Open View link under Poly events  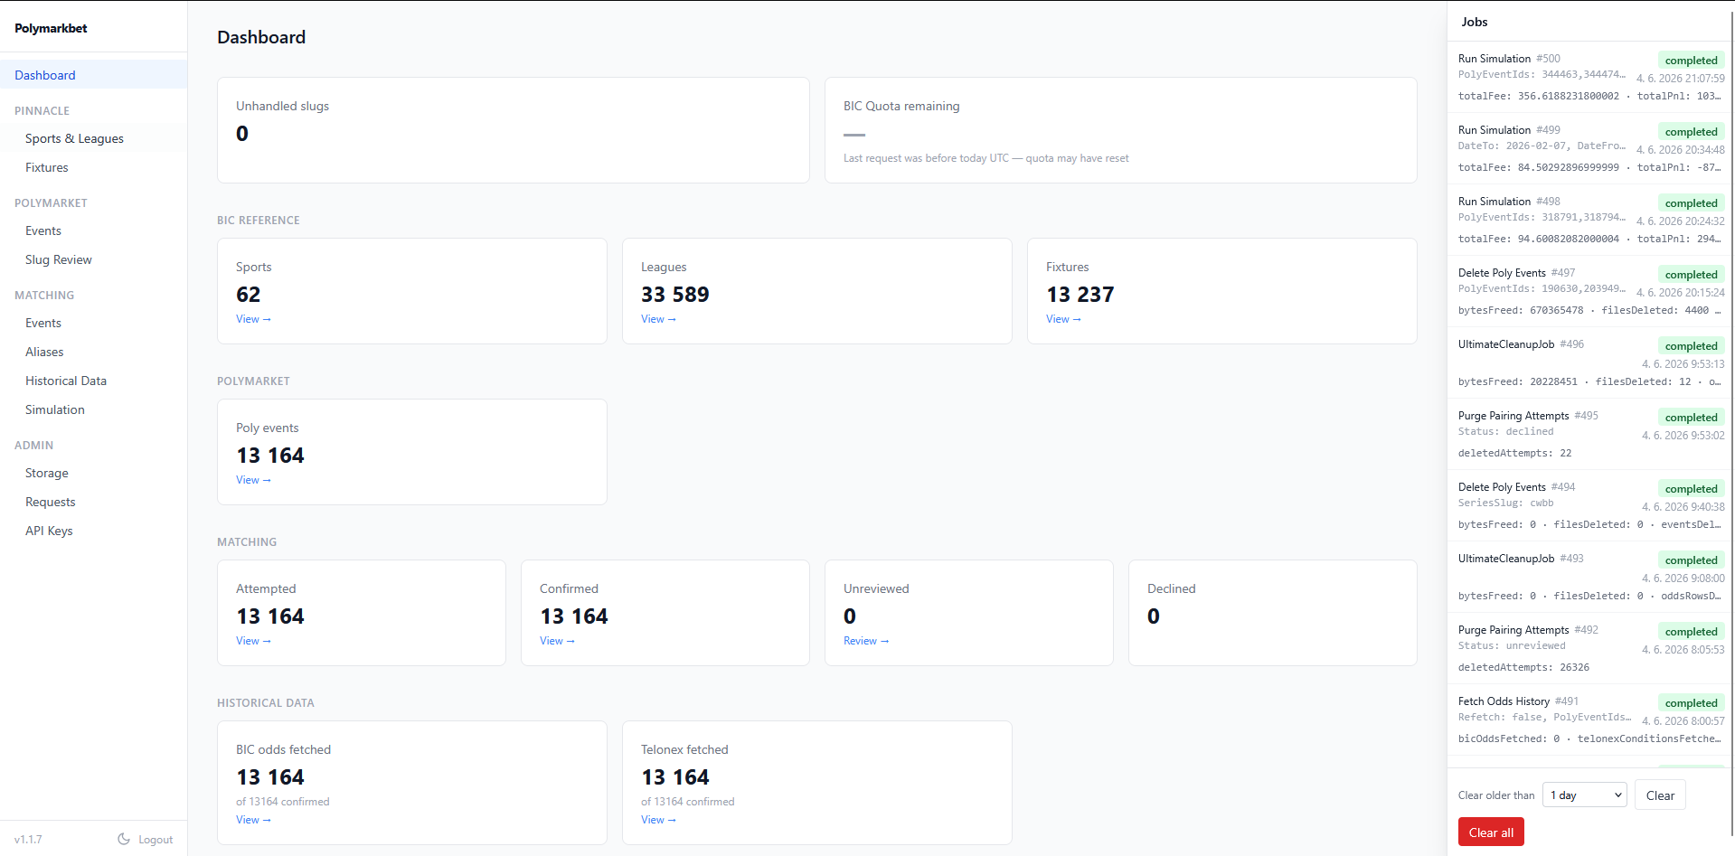(253, 480)
